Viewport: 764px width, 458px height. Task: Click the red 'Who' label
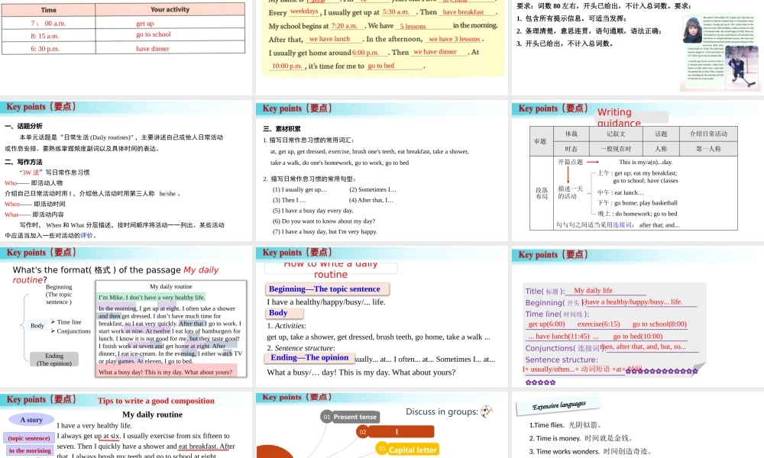pos(11,183)
